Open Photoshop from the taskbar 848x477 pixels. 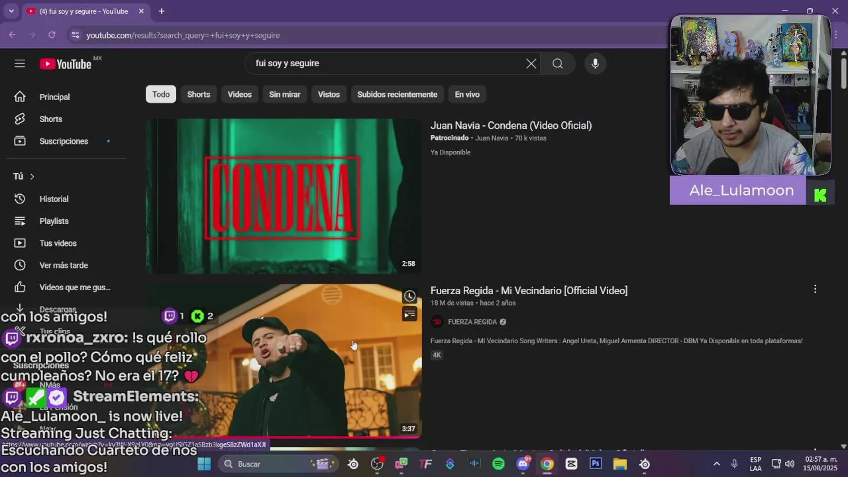coord(596,464)
